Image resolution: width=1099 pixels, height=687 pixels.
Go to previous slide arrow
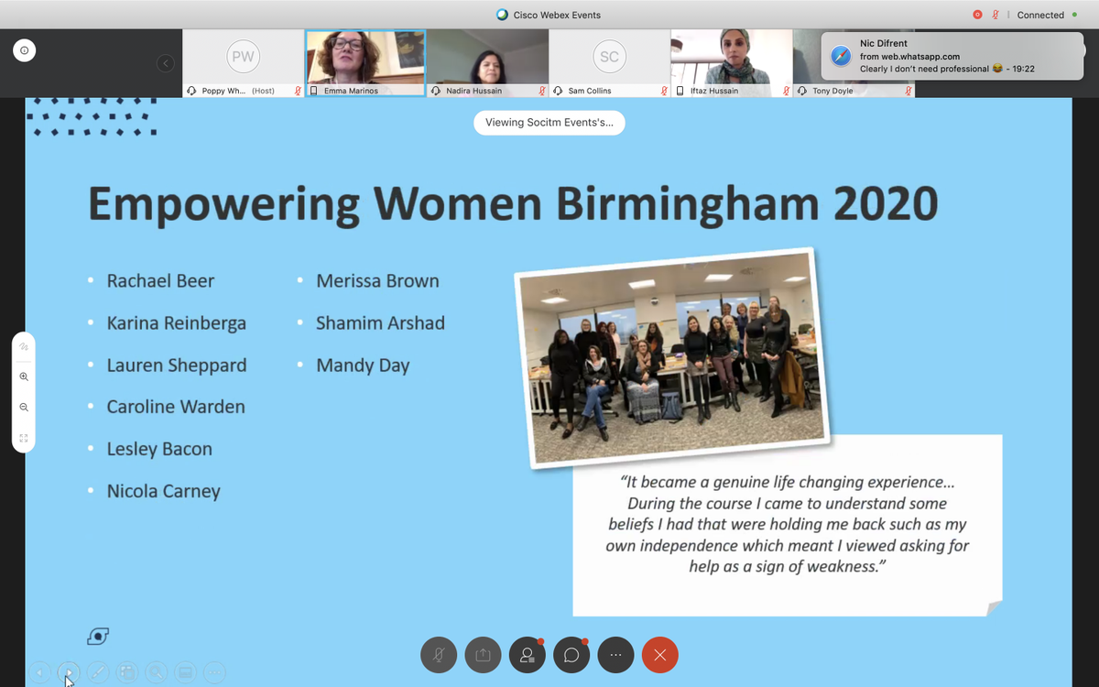click(39, 672)
